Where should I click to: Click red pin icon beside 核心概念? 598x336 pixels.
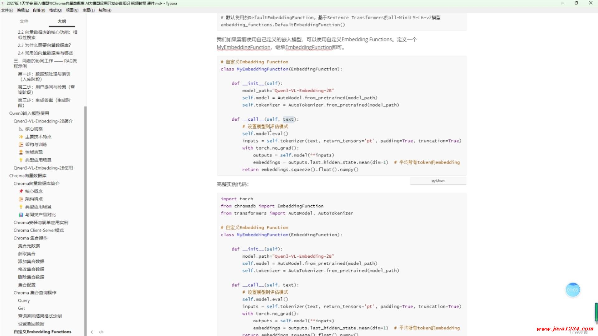[x=21, y=191]
